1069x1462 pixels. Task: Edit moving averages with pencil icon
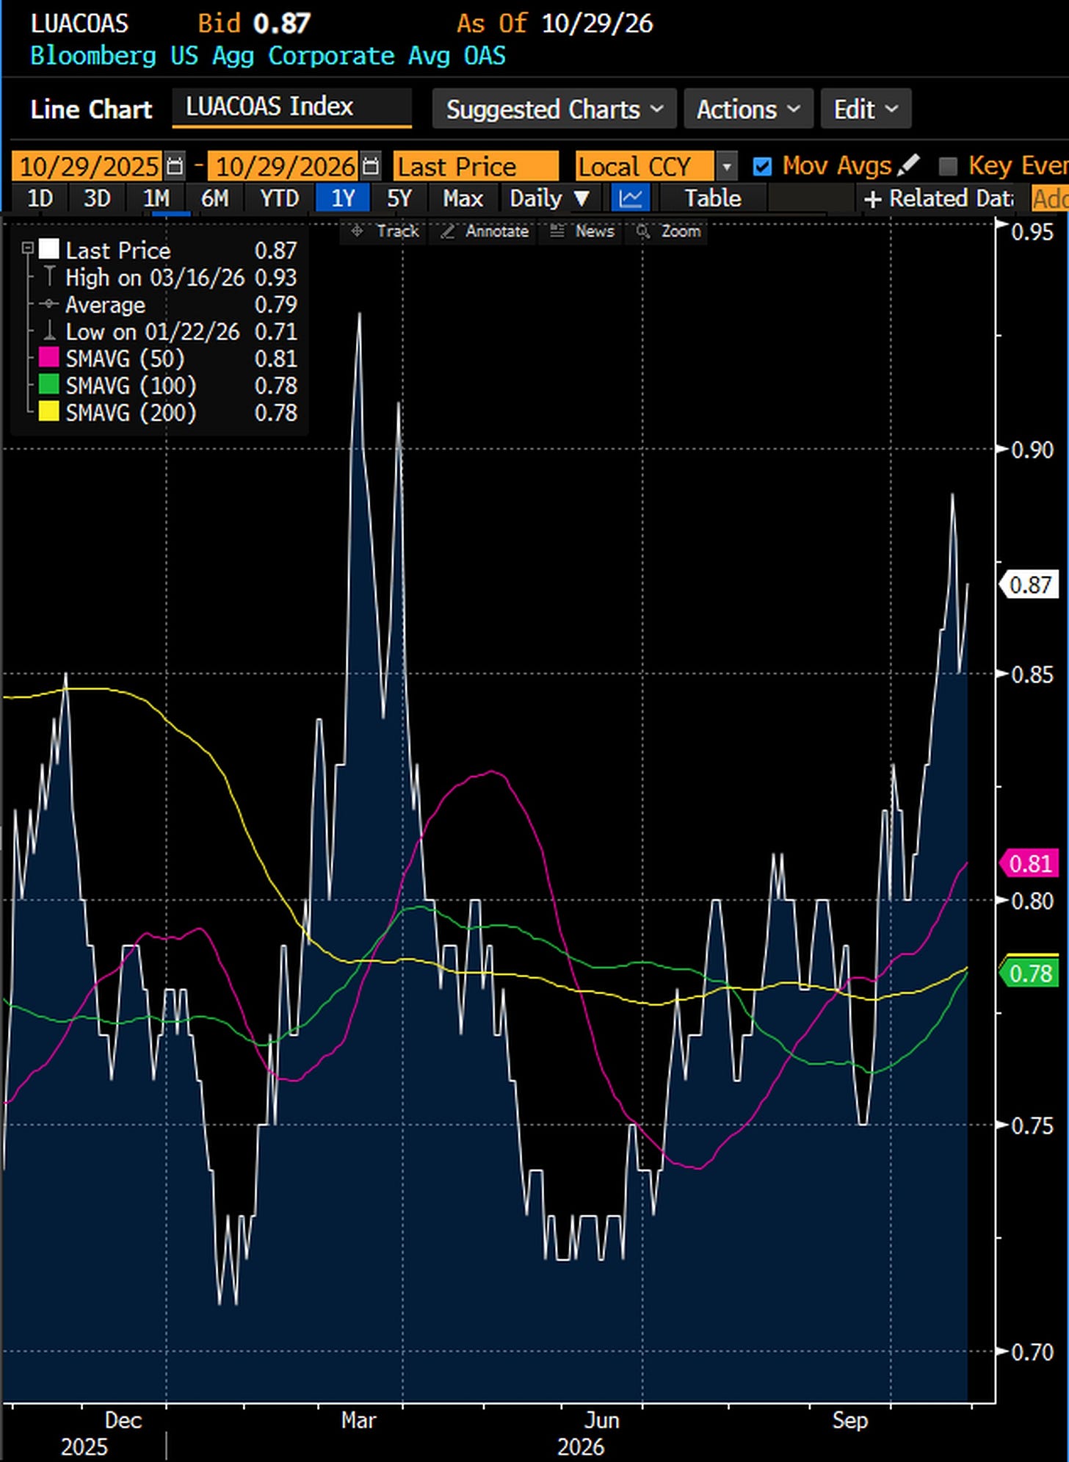pos(909,165)
